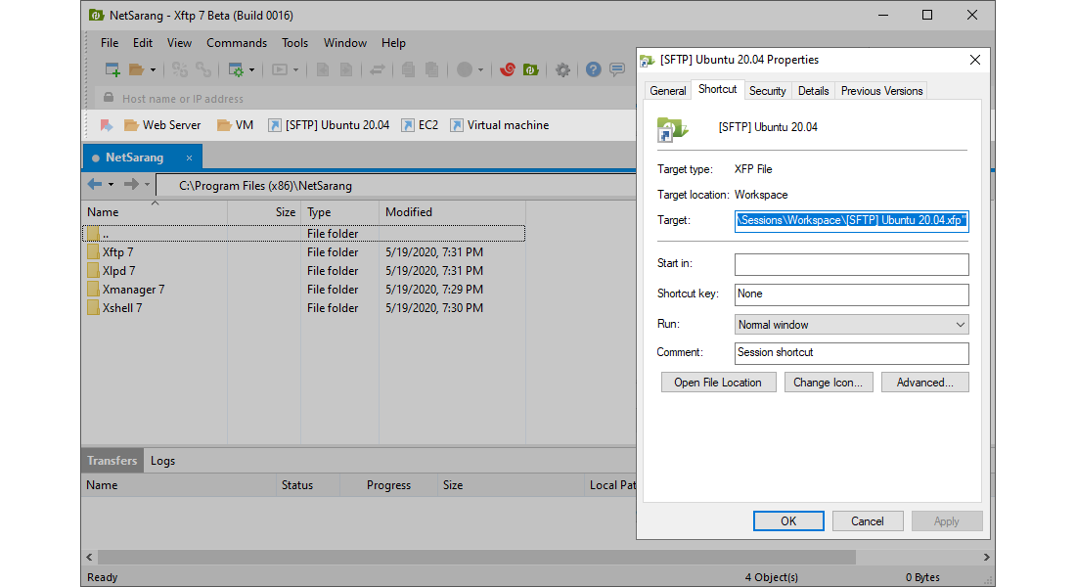Switch to the Logs tab
The image size is (1076, 587).
coord(162,461)
